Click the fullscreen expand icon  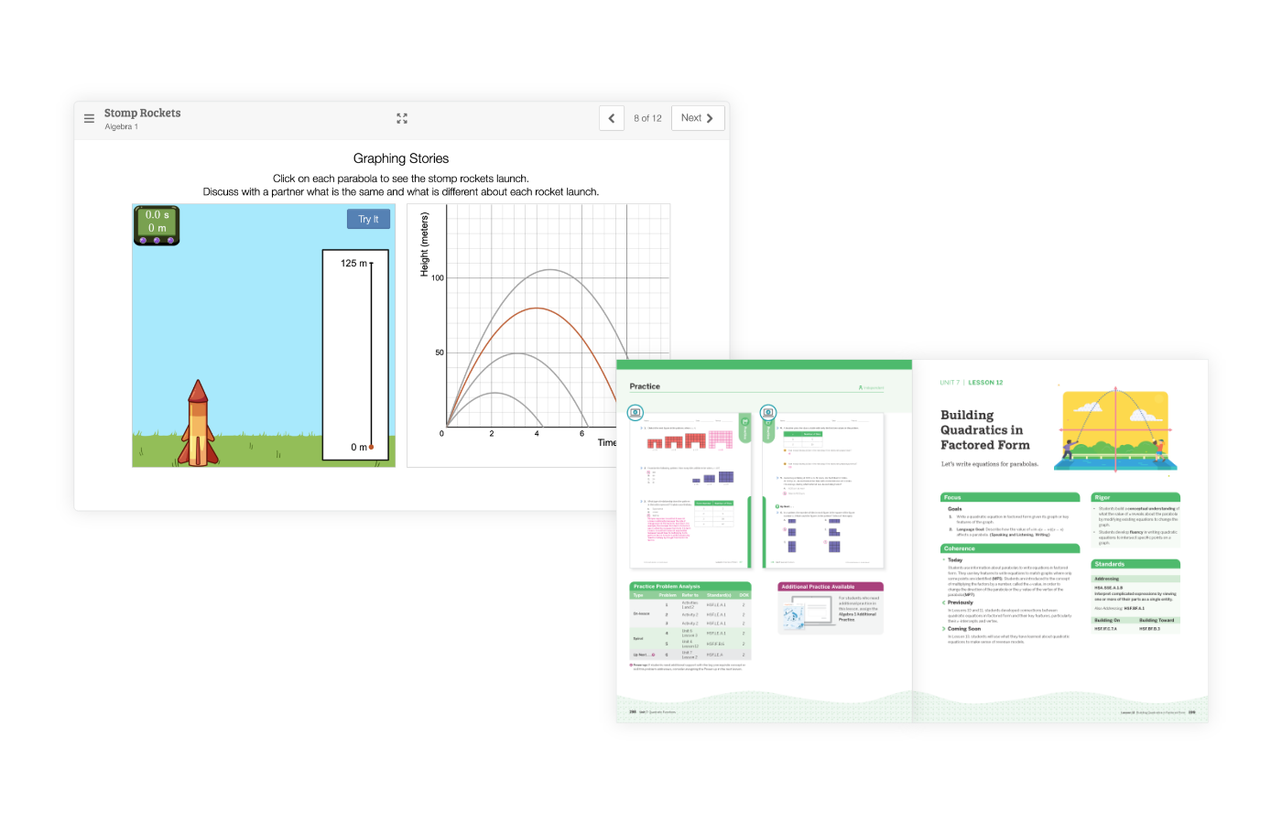point(401,118)
